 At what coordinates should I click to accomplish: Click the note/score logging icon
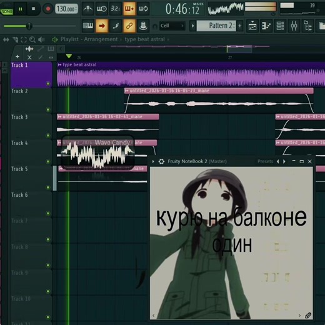(143, 26)
